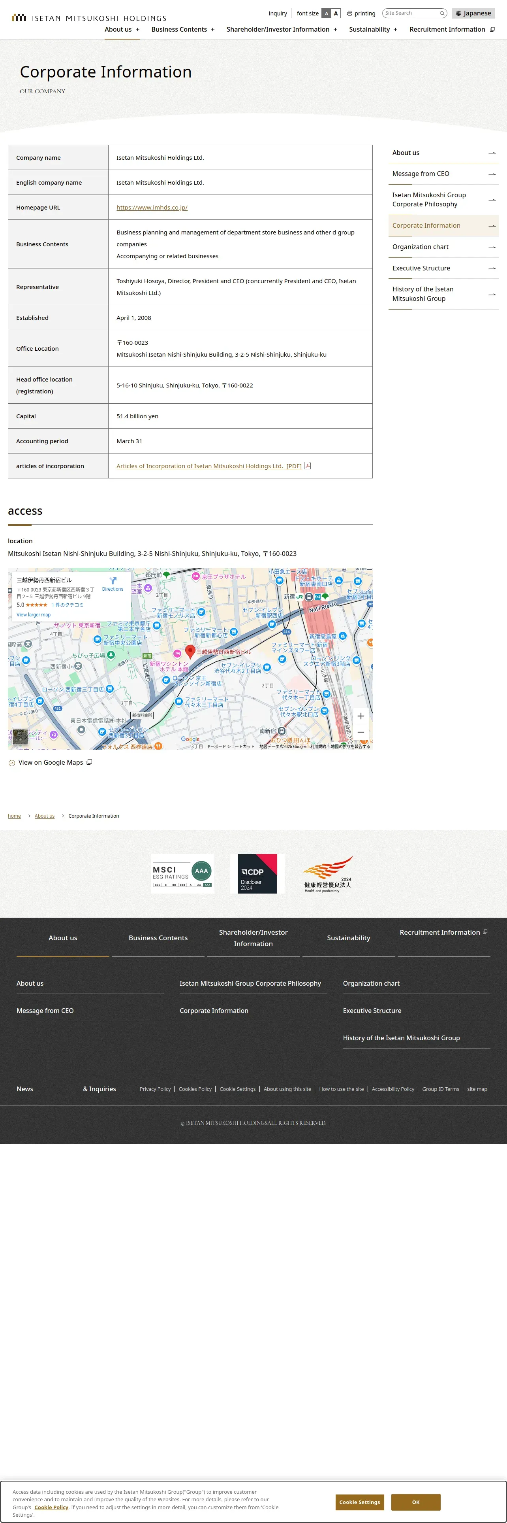The width and height of the screenshot is (507, 1523).
Task: Open About us in sidebar
Action: pyautogui.click(x=443, y=153)
